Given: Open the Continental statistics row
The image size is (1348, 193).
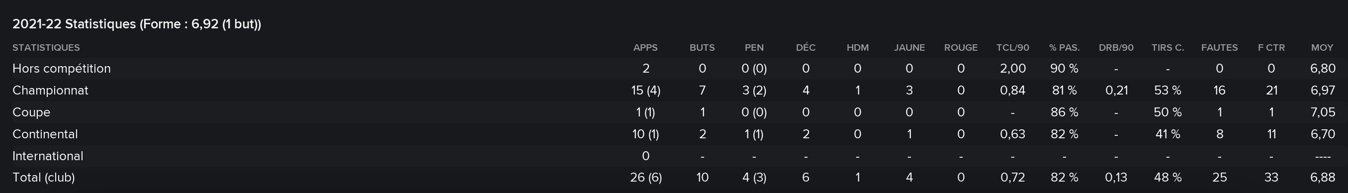Looking at the screenshot, I should [x=674, y=134].
